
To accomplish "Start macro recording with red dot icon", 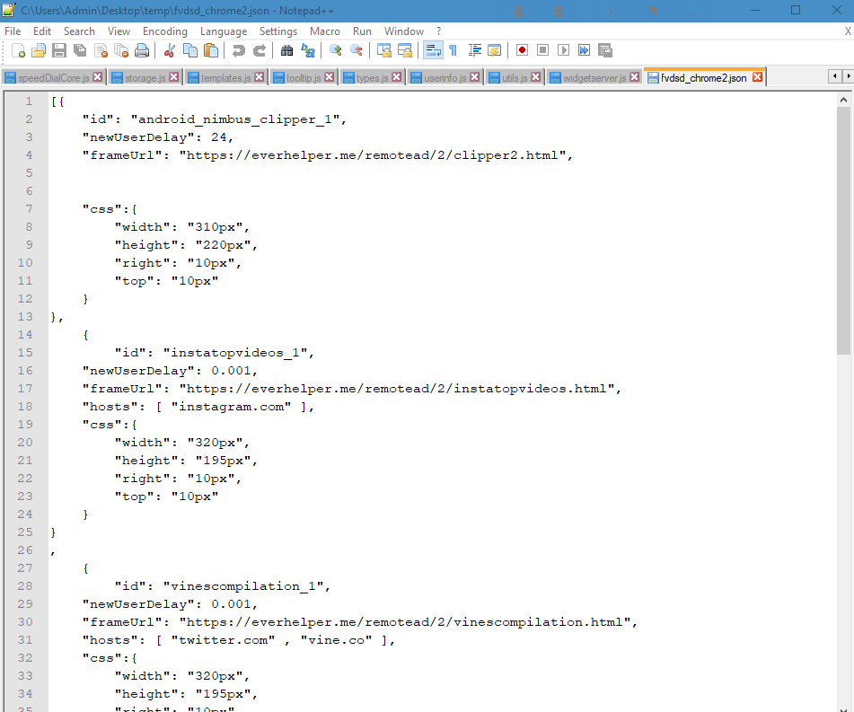I will pos(522,50).
